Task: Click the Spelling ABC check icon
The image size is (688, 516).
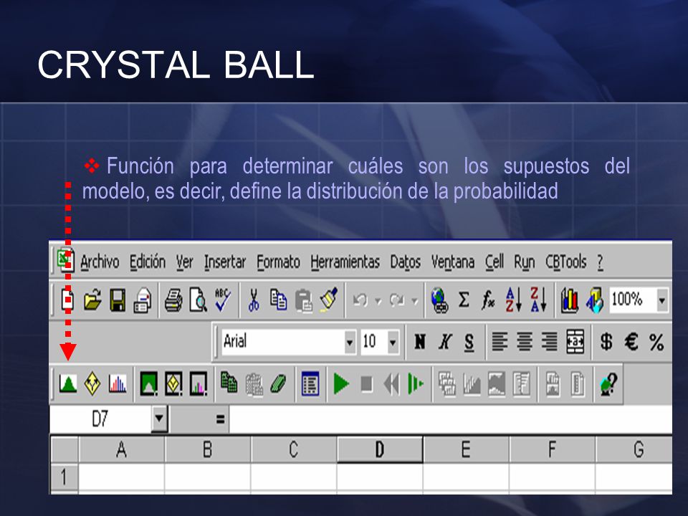Action: pyautogui.click(x=222, y=300)
